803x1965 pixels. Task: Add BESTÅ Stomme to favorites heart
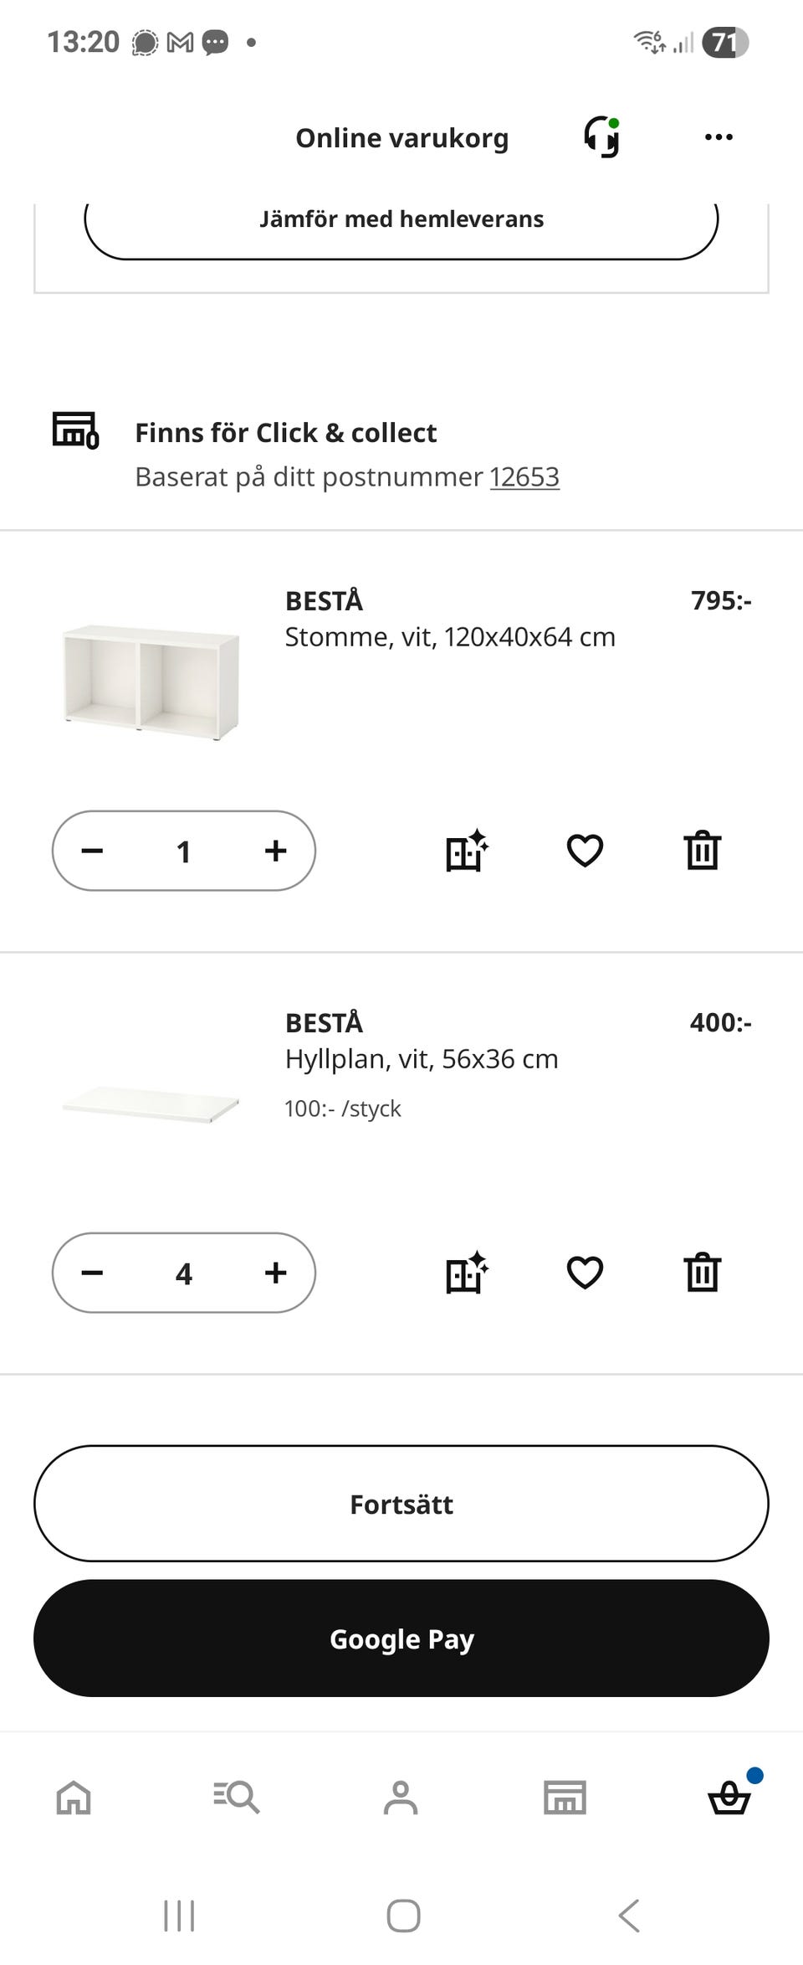coord(585,851)
